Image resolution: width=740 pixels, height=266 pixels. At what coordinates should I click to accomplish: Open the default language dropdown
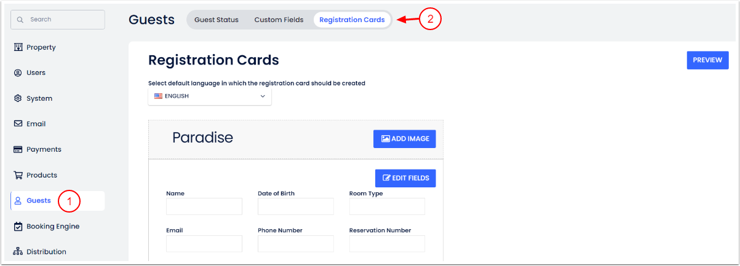coord(209,96)
